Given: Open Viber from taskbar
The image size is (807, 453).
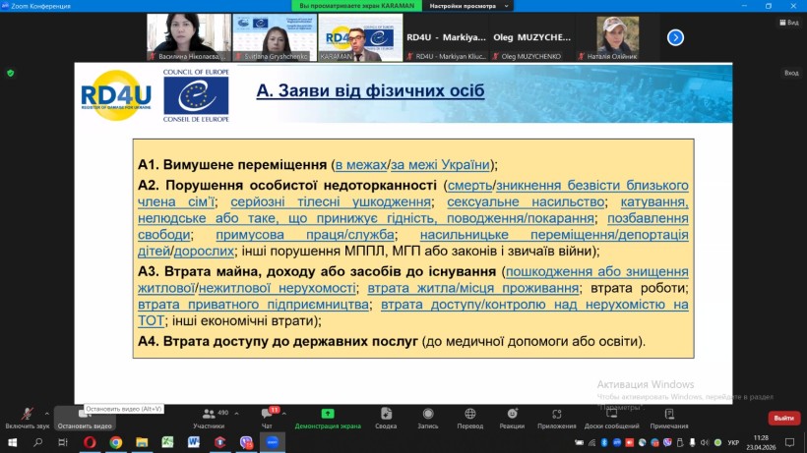Looking at the screenshot, I should click(246, 442).
